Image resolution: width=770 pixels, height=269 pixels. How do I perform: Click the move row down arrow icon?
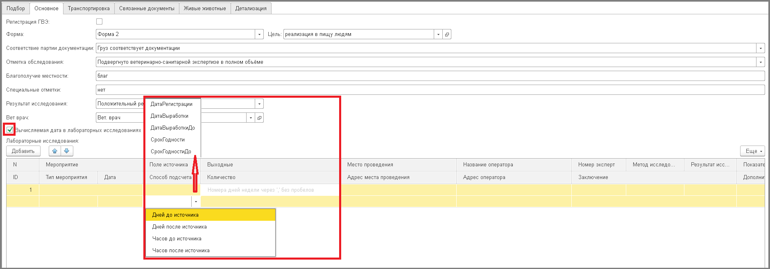pos(67,151)
